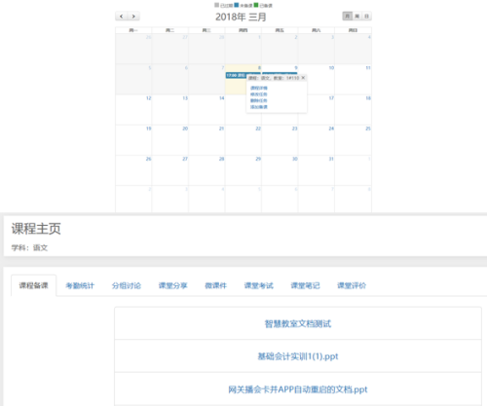
Task: Click the blue 未备课 legend swatch
Action: [237, 5]
